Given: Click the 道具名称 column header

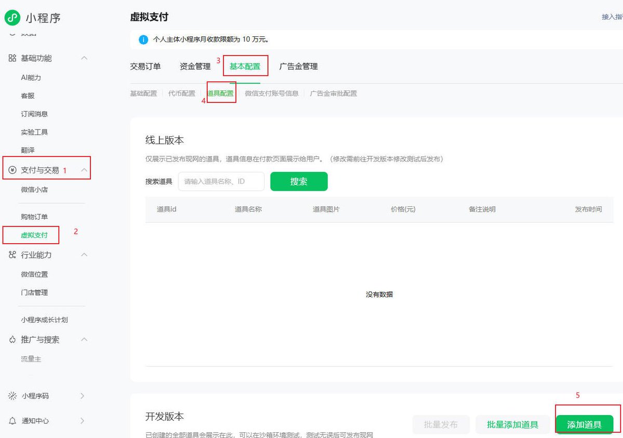Looking at the screenshot, I should point(248,209).
